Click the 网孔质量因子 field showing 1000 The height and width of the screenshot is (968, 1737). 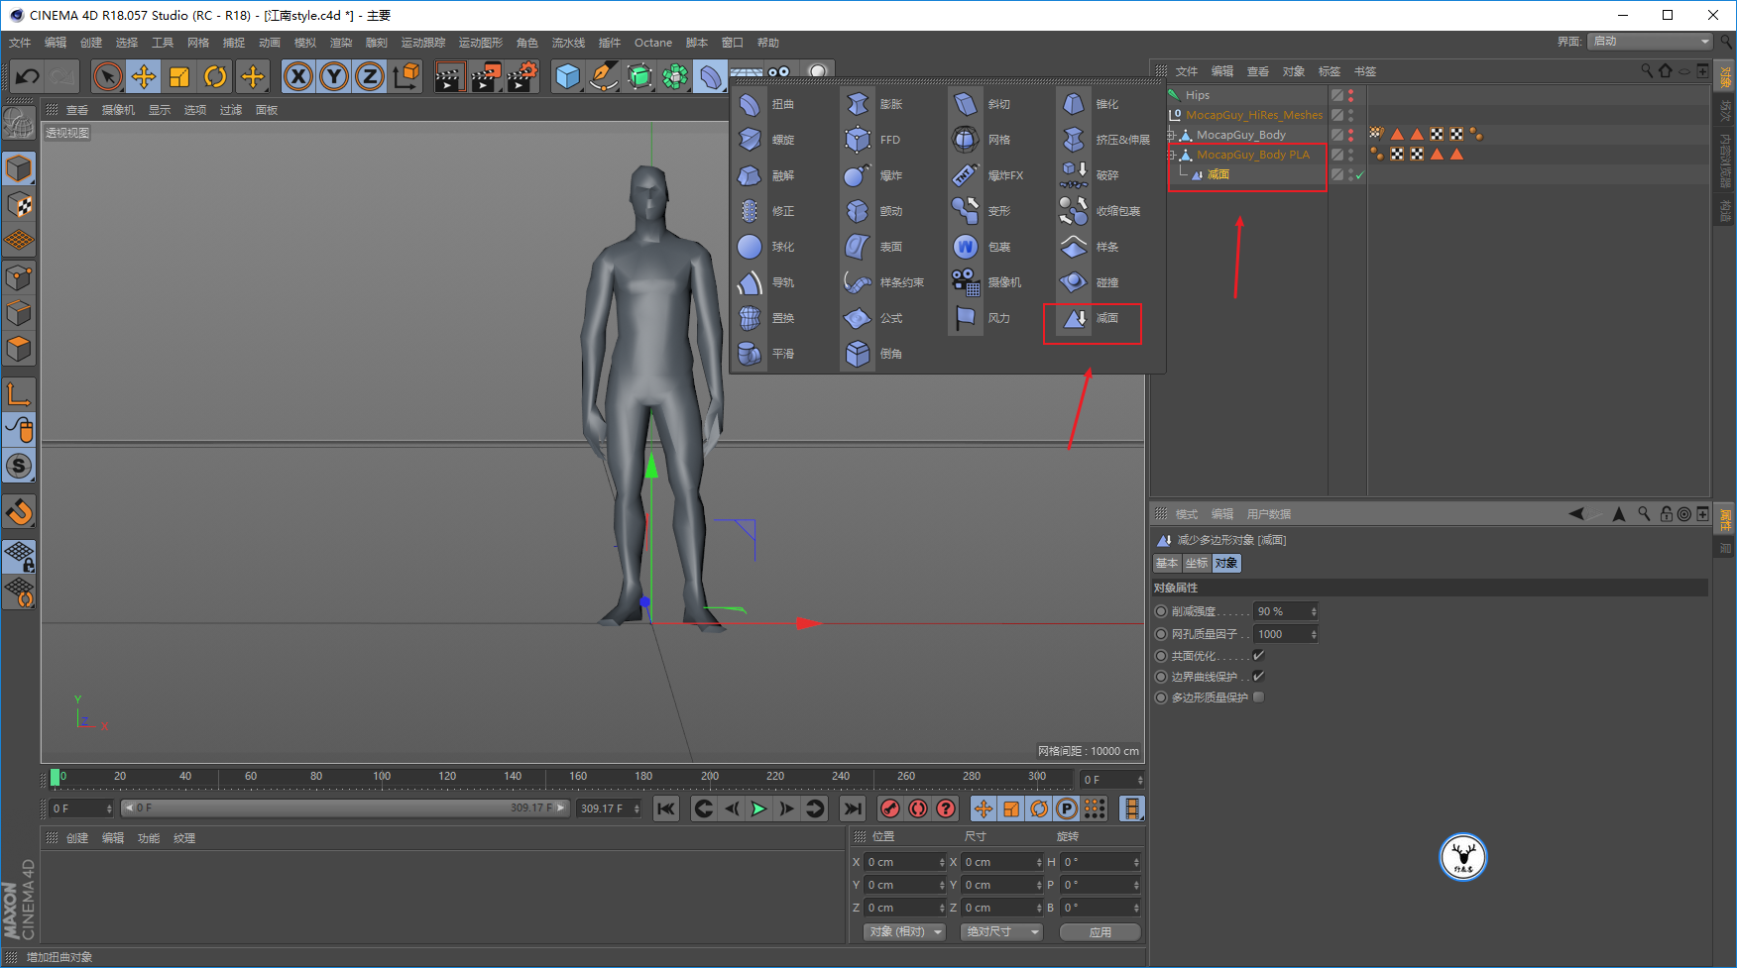(x=1285, y=634)
